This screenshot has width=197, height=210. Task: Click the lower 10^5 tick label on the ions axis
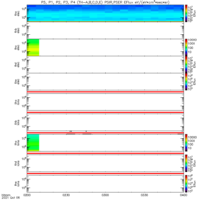click(24, 188)
